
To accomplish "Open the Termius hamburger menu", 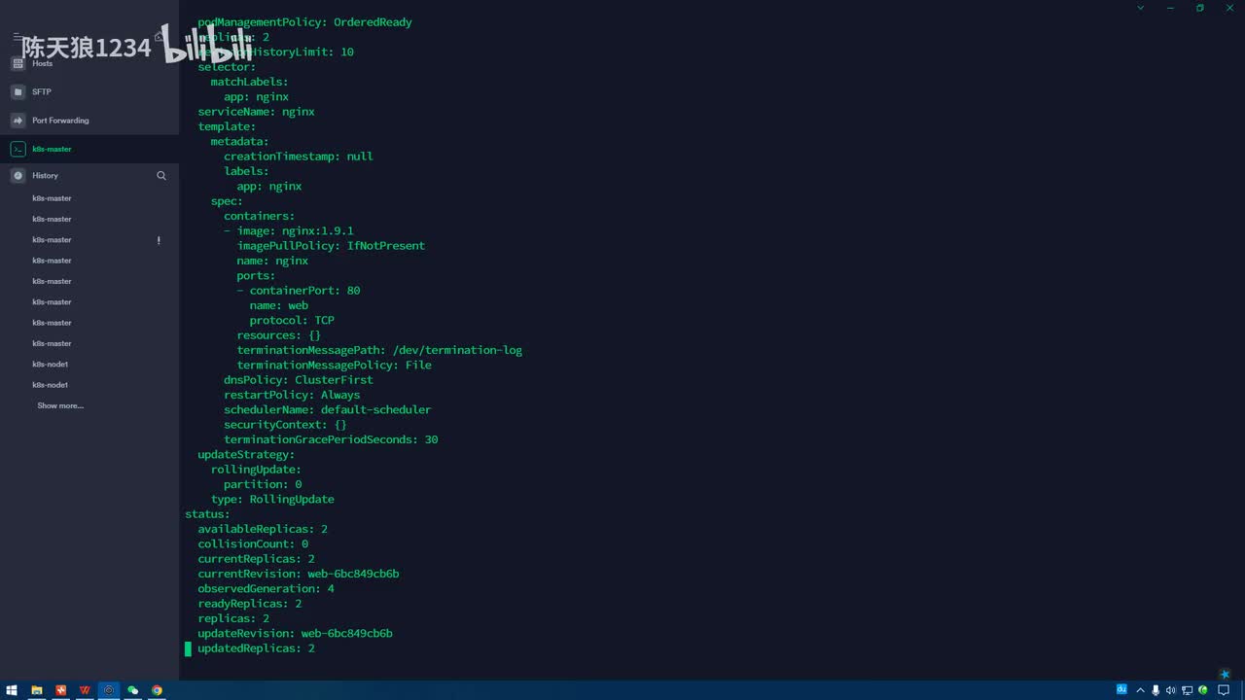I will tap(17, 36).
